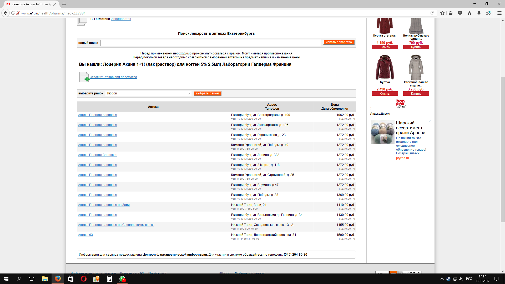Viewport: 505px width, 284px height.
Task: Click the выбрать район button
Action: pyautogui.click(x=207, y=93)
